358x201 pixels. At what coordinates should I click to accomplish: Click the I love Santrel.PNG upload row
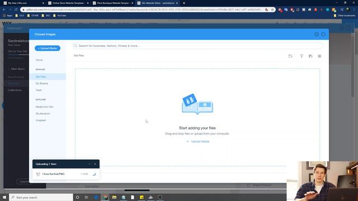[66, 174]
